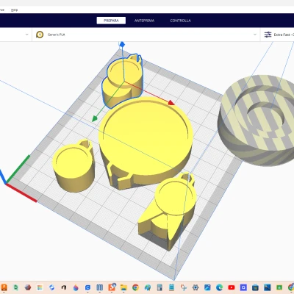Open Snipping Tool scissors icon in taskbar
The height and width of the screenshot is (294, 294).
pos(183,287)
